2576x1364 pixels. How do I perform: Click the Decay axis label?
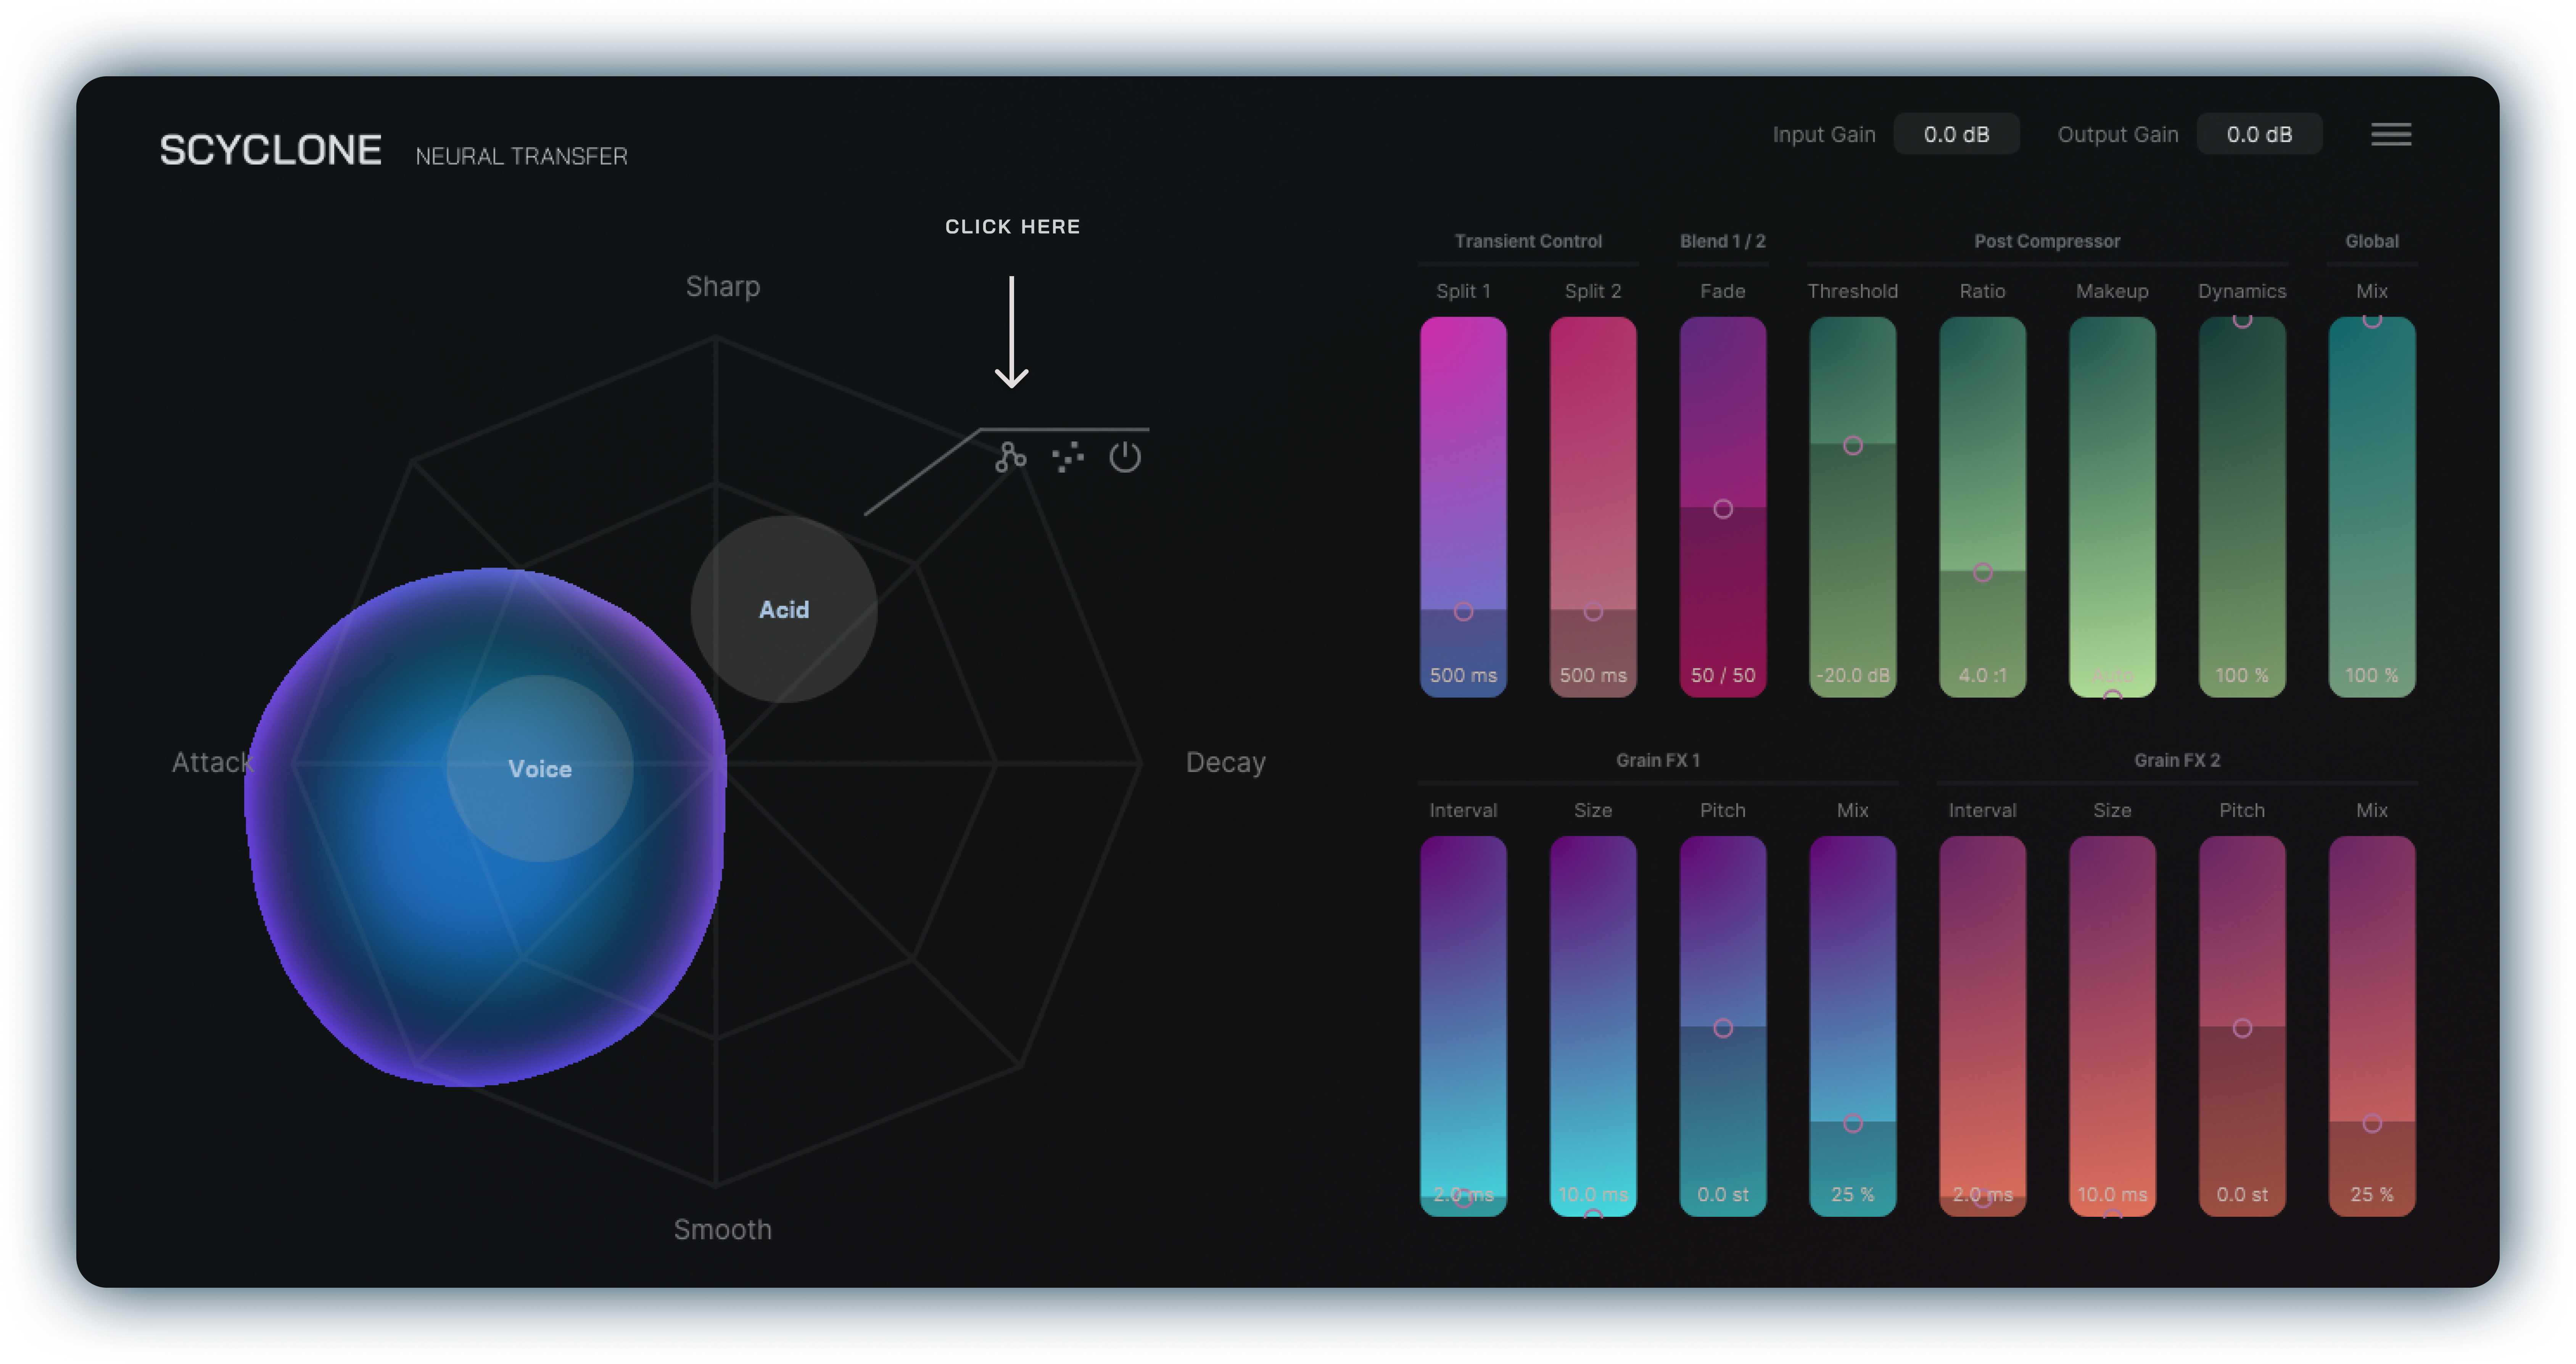(x=1225, y=762)
